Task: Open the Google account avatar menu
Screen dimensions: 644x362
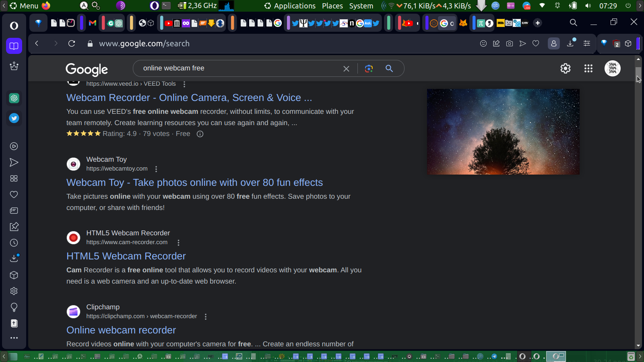Action: click(613, 68)
